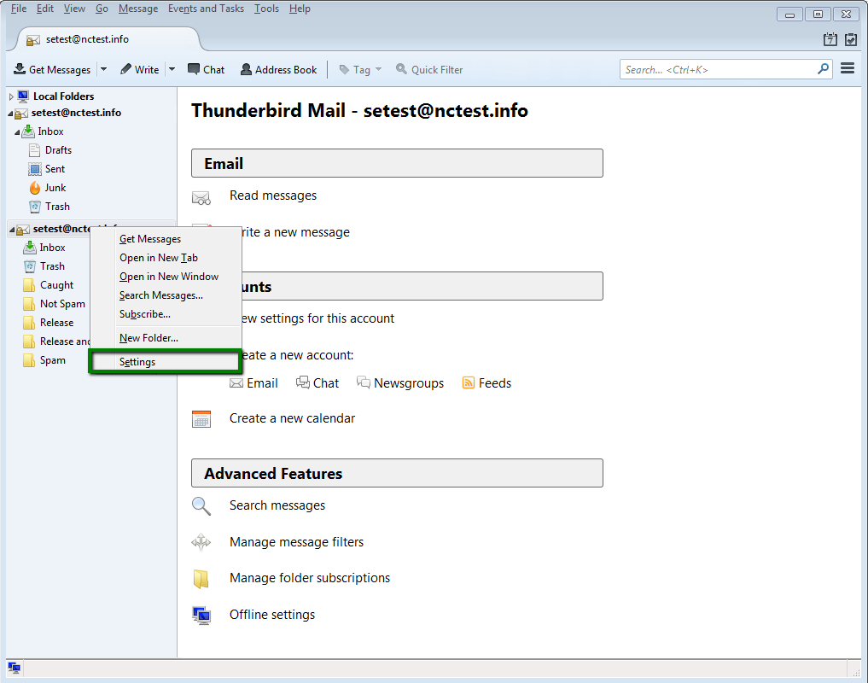868x683 pixels.
Task: Choose Open in New Window
Action: click(166, 277)
